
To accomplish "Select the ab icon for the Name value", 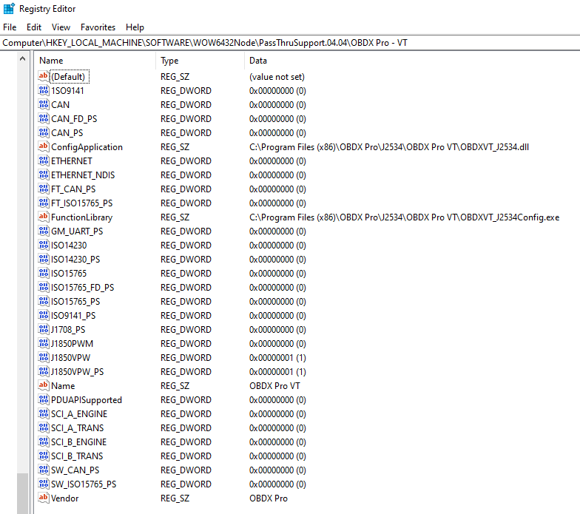I will [43, 385].
